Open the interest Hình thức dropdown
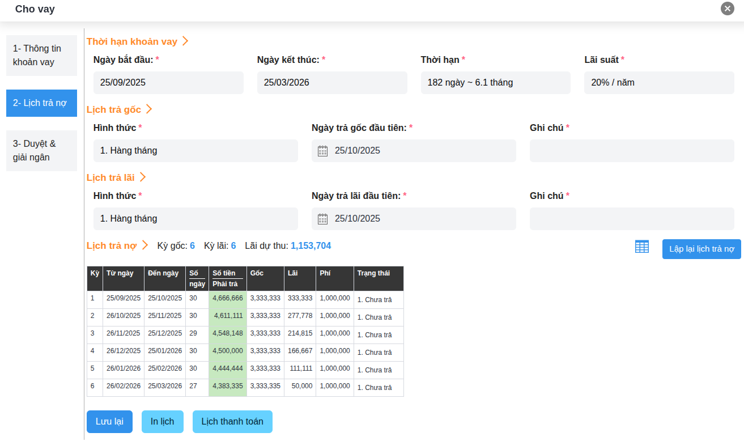Screen dimensions: 744x441 [195, 219]
